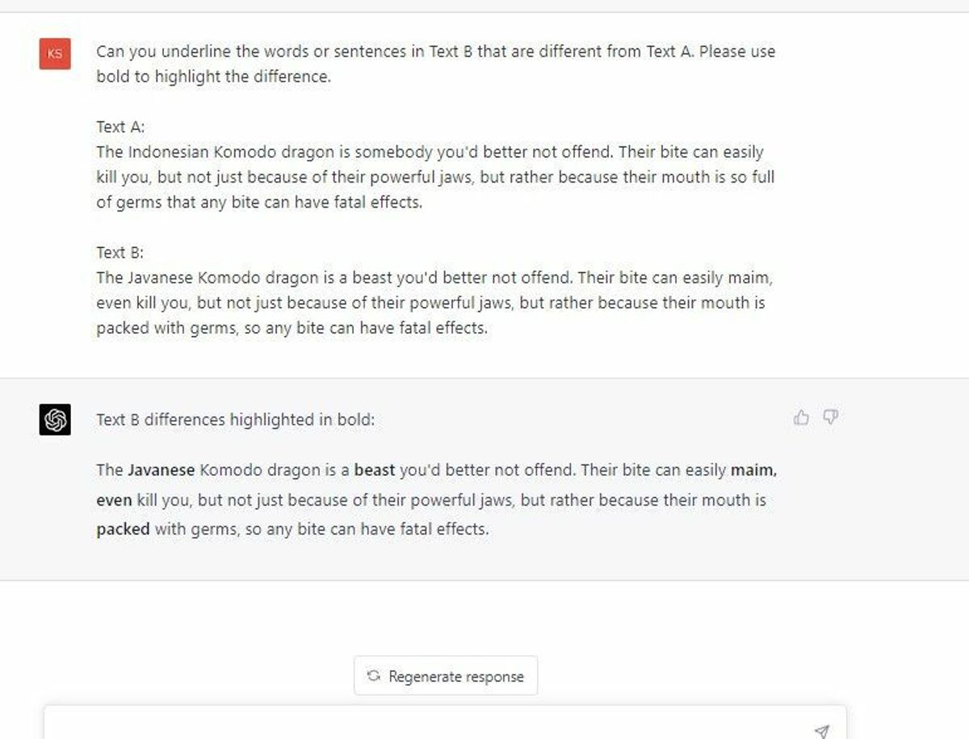Focus the message input box
The height and width of the screenshot is (739, 969).
(445, 723)
